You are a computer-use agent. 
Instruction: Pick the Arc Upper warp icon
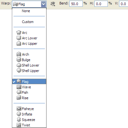[19, 44]
